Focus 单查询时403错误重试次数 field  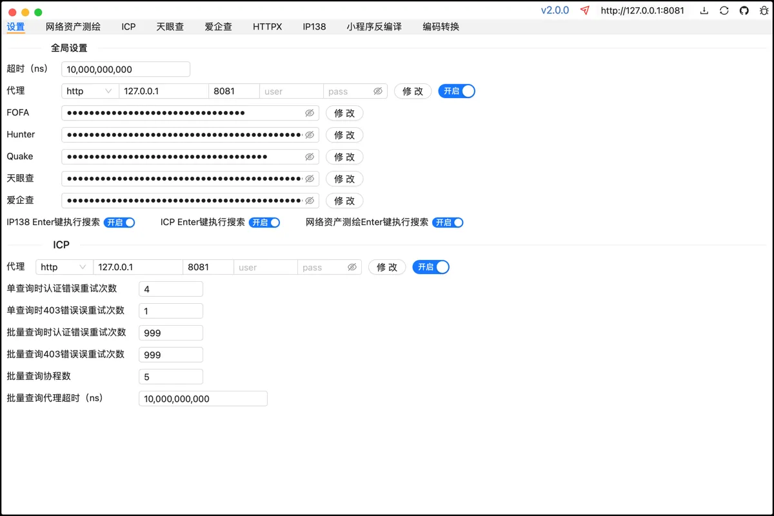pos(171,311)
